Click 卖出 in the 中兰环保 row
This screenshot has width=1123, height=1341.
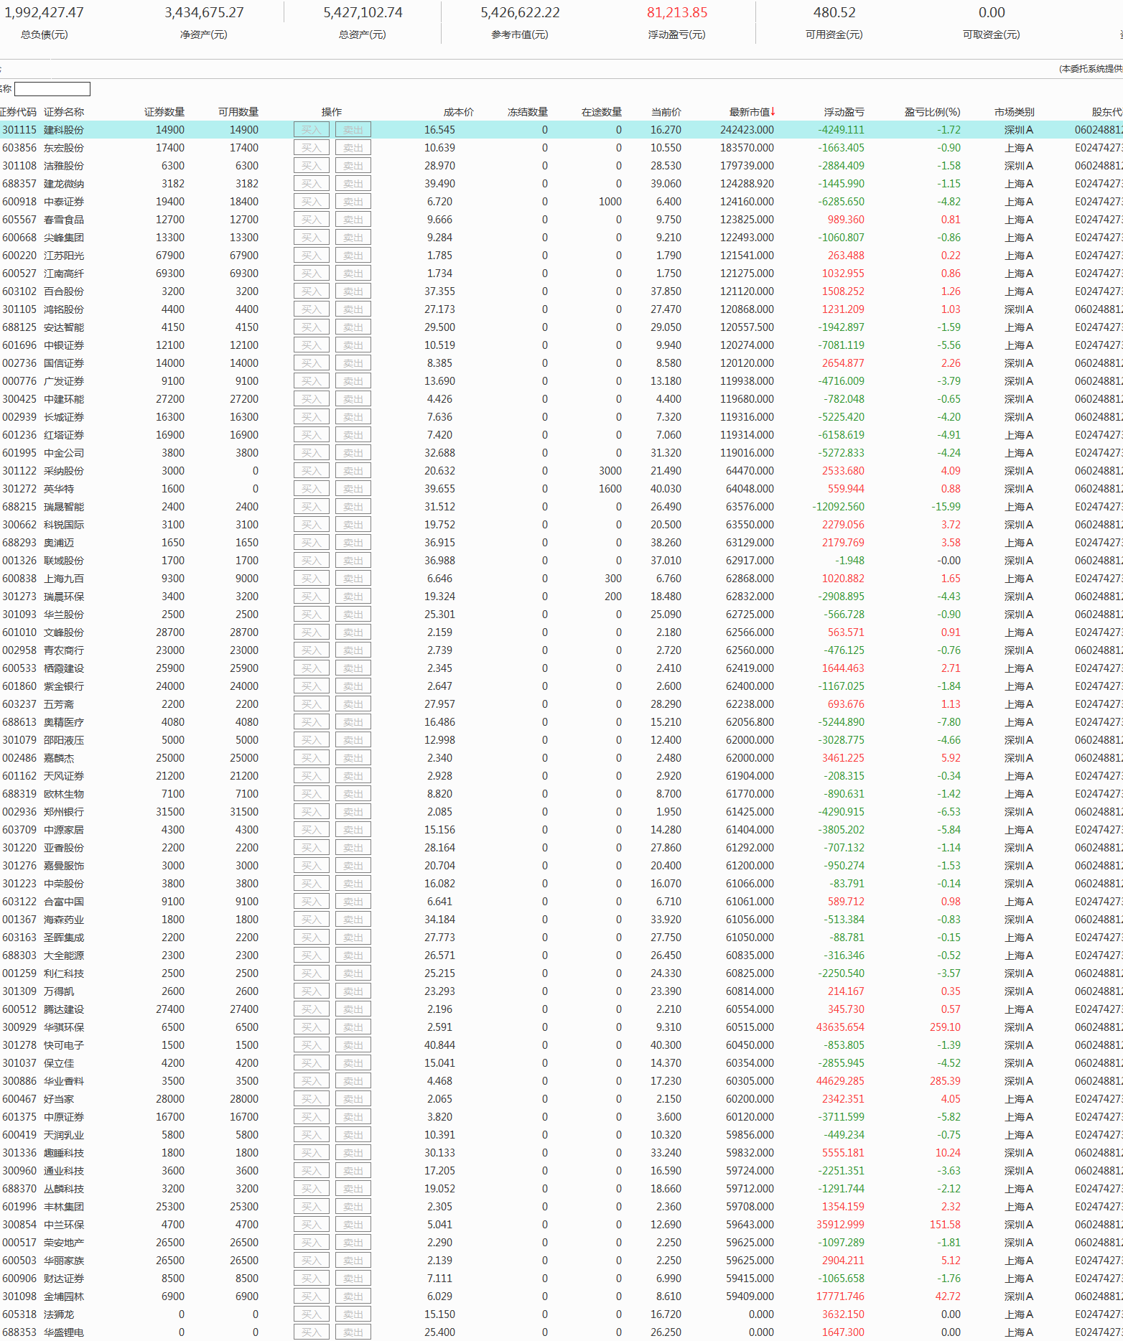(x=353, y=1225)
